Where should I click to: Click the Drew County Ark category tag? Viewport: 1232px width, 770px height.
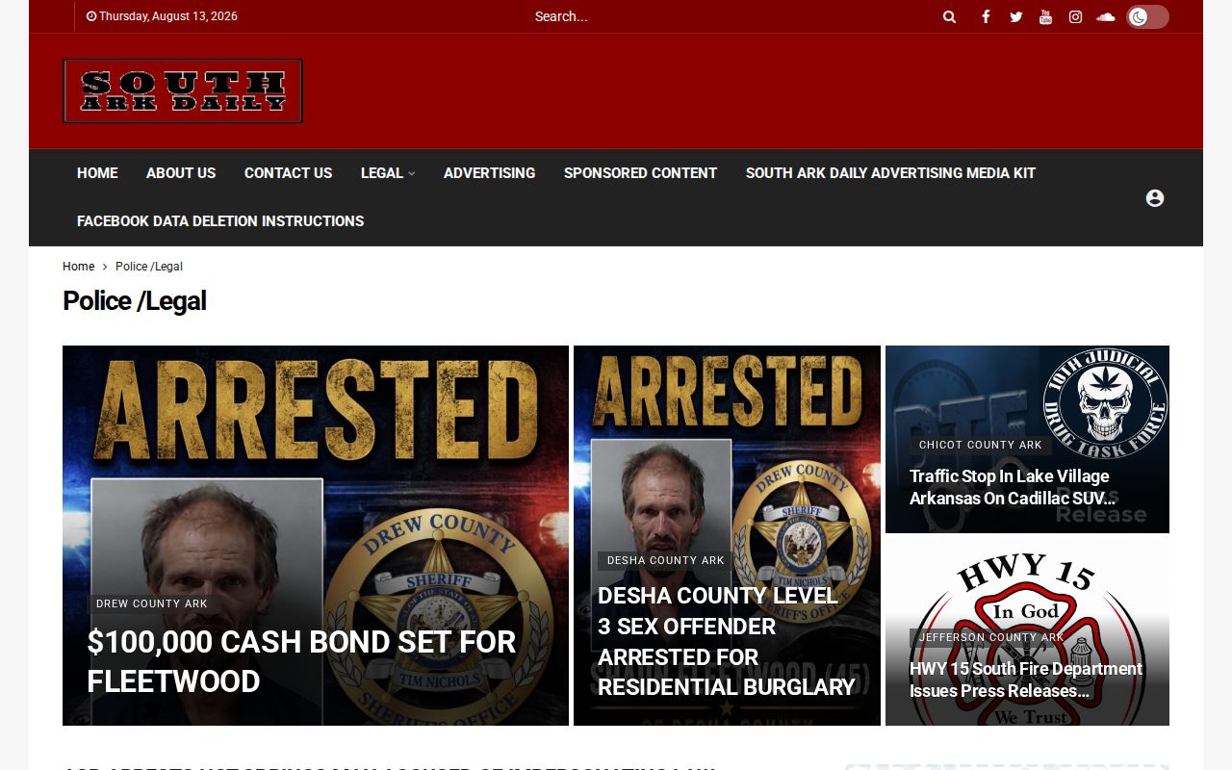coord(152,604)
